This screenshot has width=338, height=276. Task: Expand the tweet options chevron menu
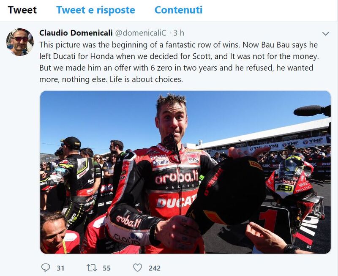pyautogui.click(x=325, y=34)
